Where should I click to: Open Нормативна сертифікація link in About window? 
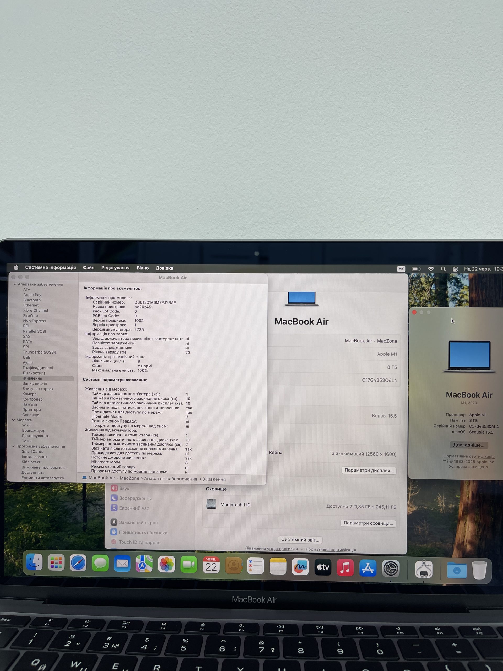tap(469, 456)
